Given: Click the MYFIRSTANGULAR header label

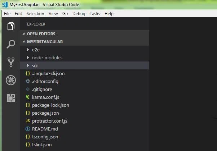Looking at the screenshot, I should click(45, 42).
